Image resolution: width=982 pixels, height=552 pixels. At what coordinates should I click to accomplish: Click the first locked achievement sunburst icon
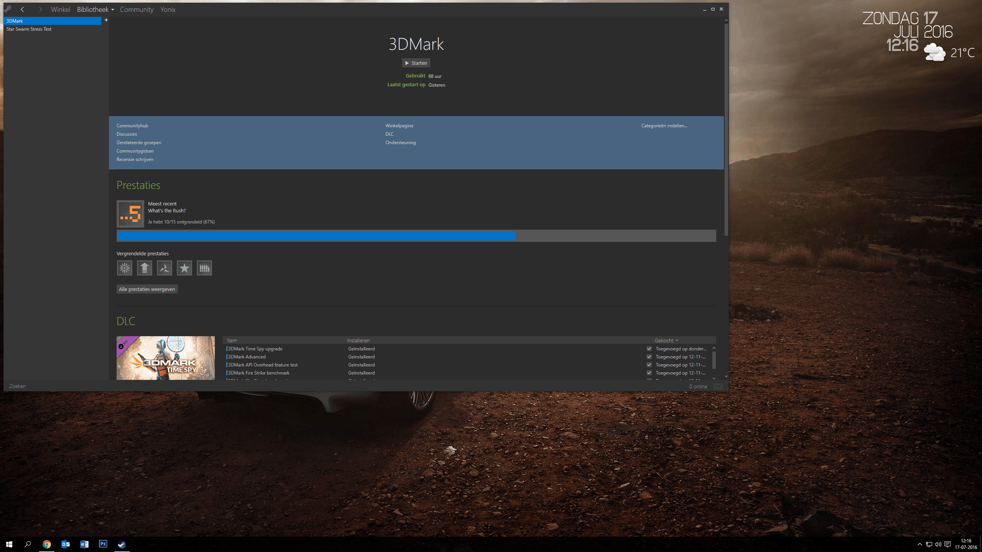(x=125, y=268)
